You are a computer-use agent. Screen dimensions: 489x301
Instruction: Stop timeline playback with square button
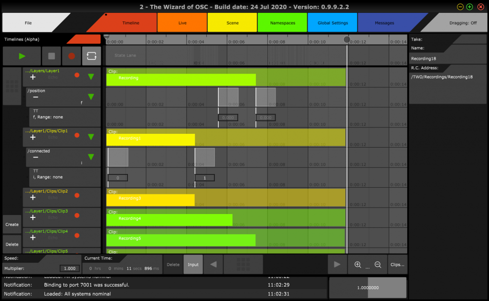(x=52, y=56)
